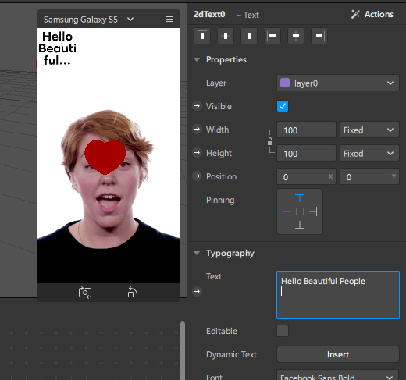The height and width of the screenshot is (380, 406).
Task: Click the align top icon
Action: 202,36
